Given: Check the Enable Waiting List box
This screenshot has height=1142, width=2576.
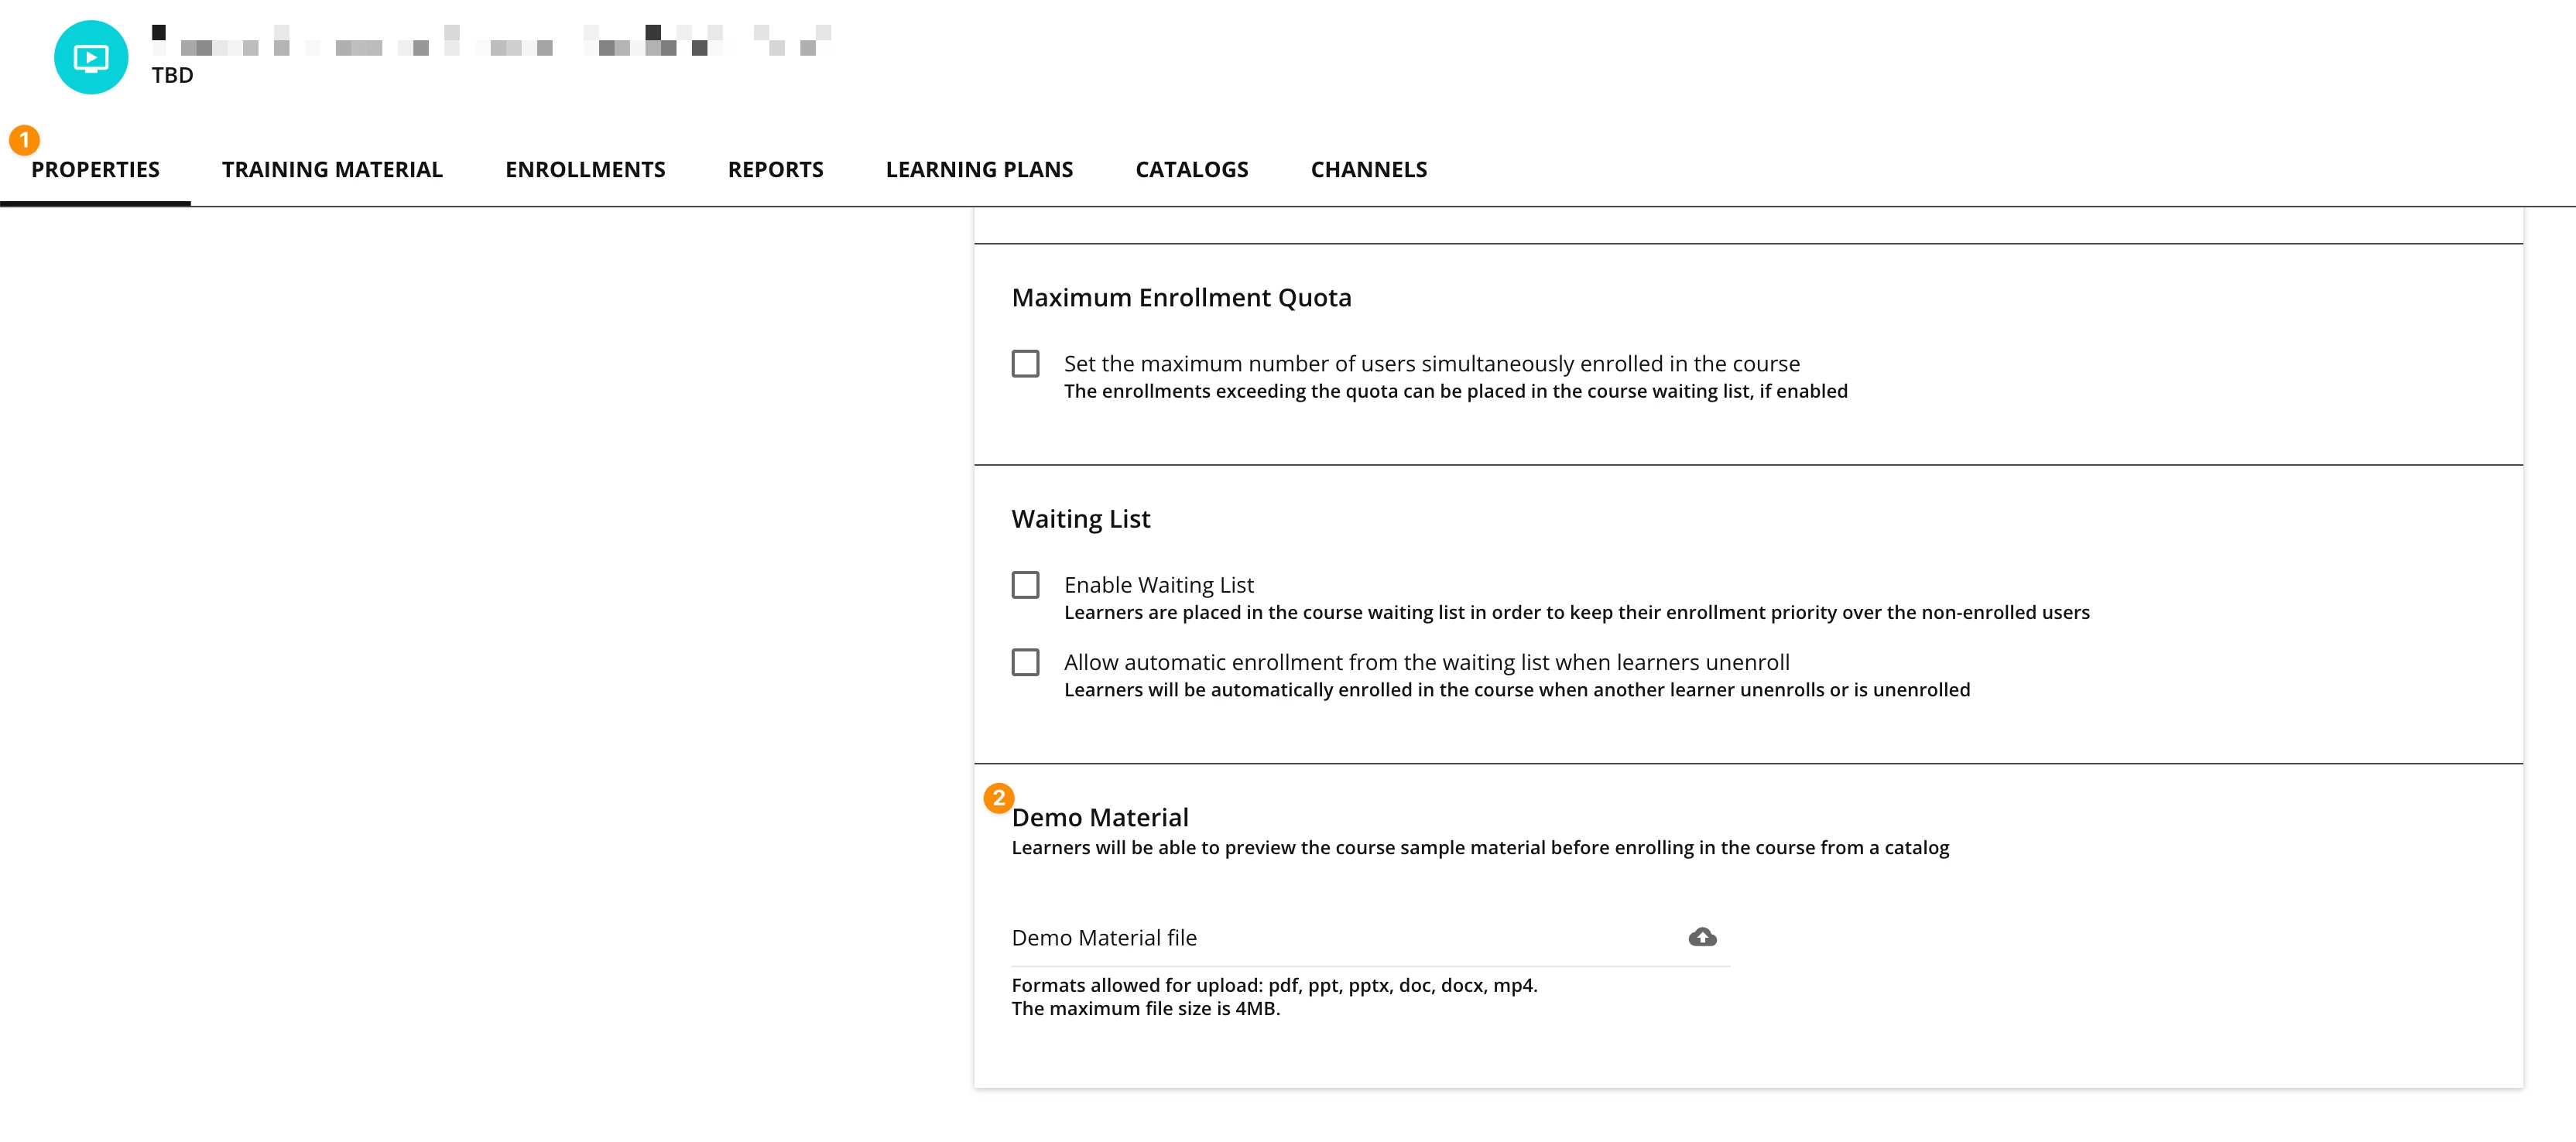Looking at the screenshot, I should [1025, 585].
